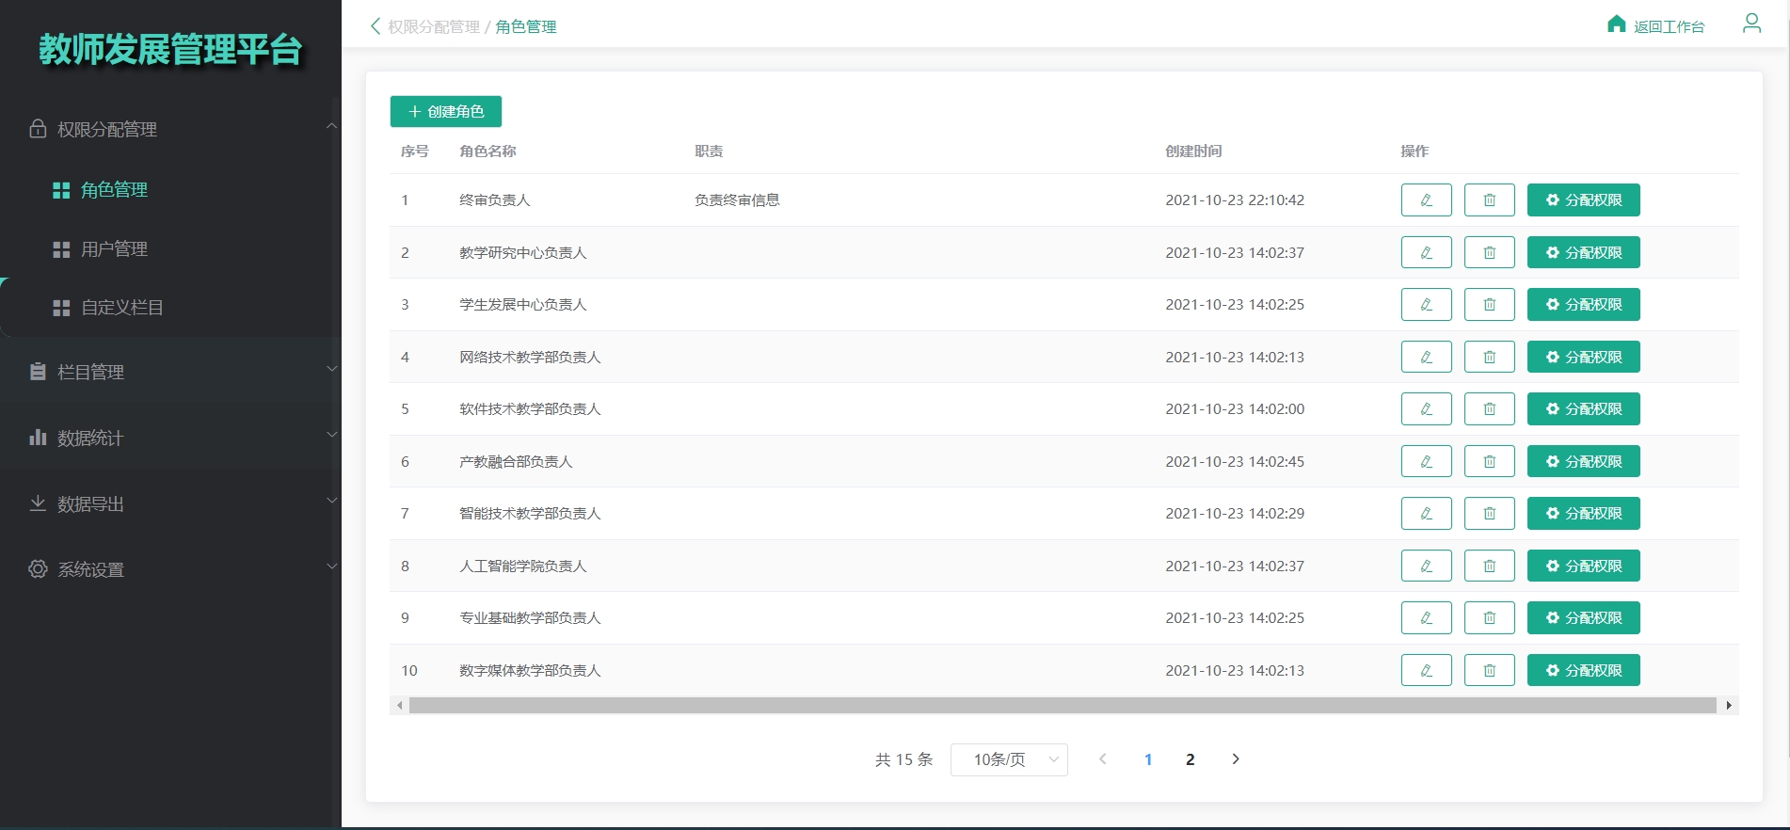
Task: Delete the 专业基础教学部负责人 role
Action: click(1489, 618)
